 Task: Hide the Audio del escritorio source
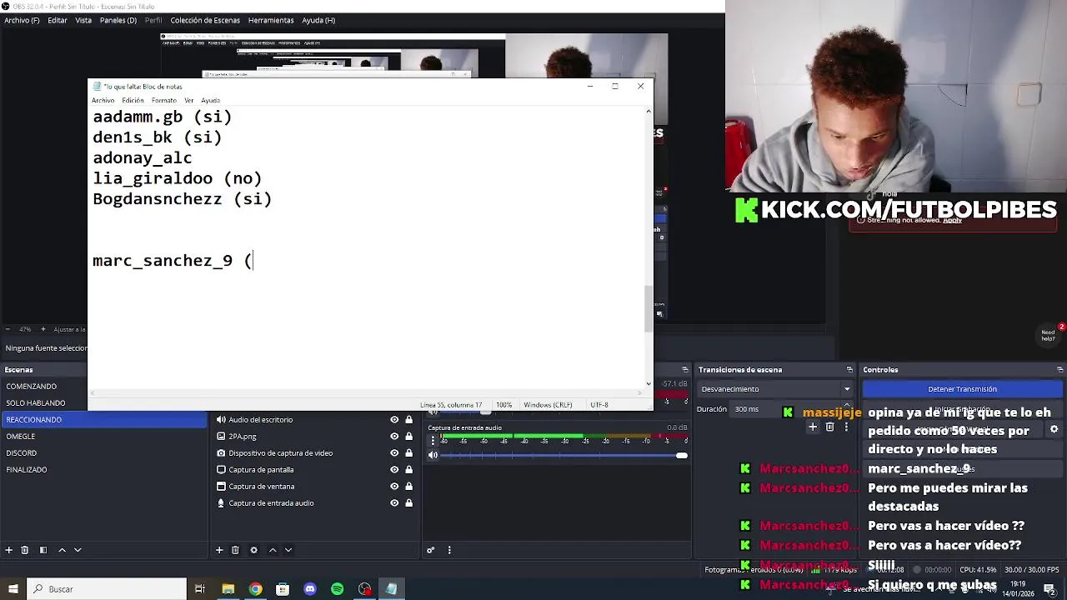pyautogui.click(x=394, y=420)
